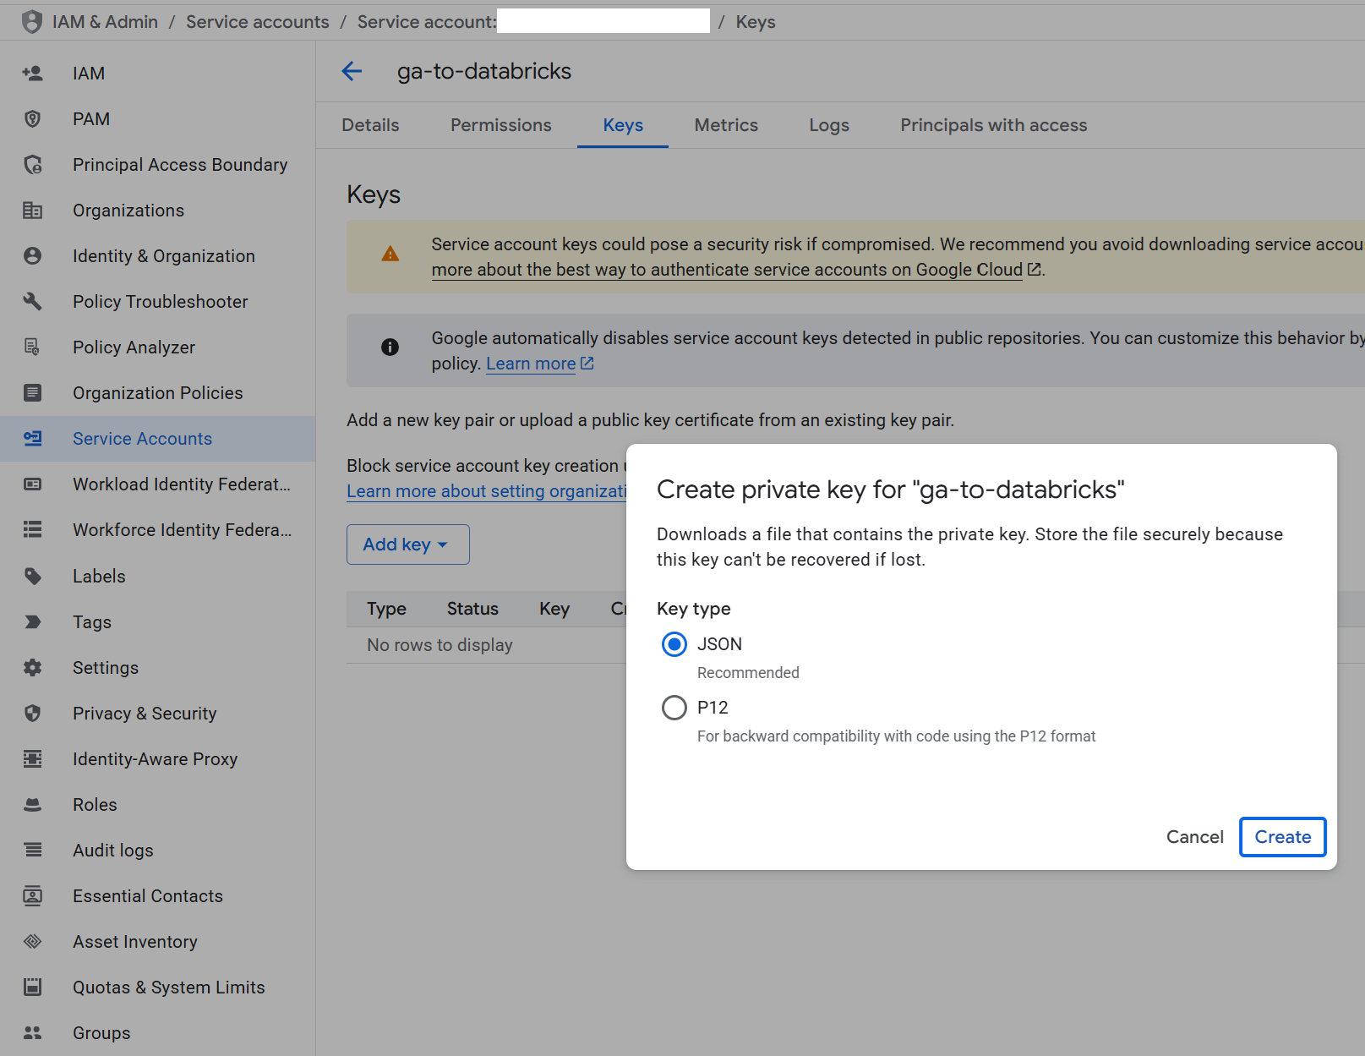The height and width of the screenshot is (1056, 1365).
Task: Click the 'No rows to display' text
Action: click(440, 645)
